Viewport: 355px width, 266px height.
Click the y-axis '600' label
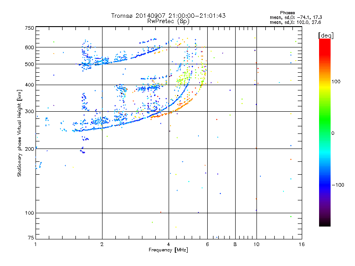coord(29,47)
